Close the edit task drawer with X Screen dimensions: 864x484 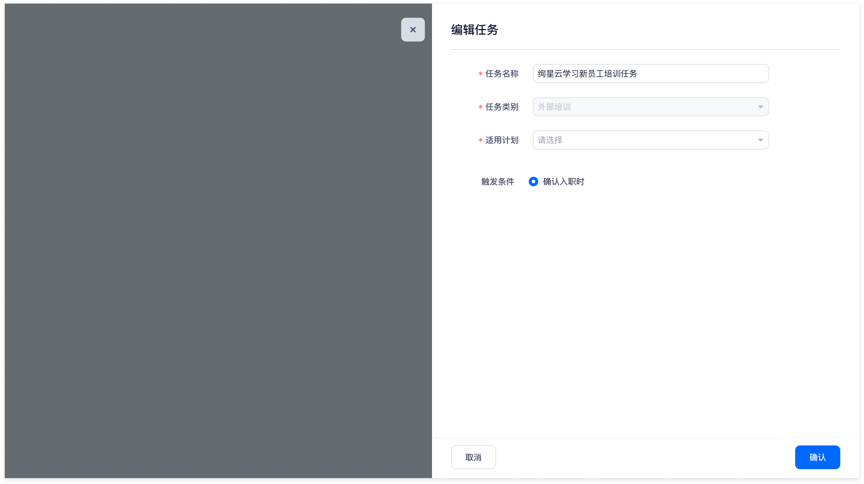pos(412,30)
